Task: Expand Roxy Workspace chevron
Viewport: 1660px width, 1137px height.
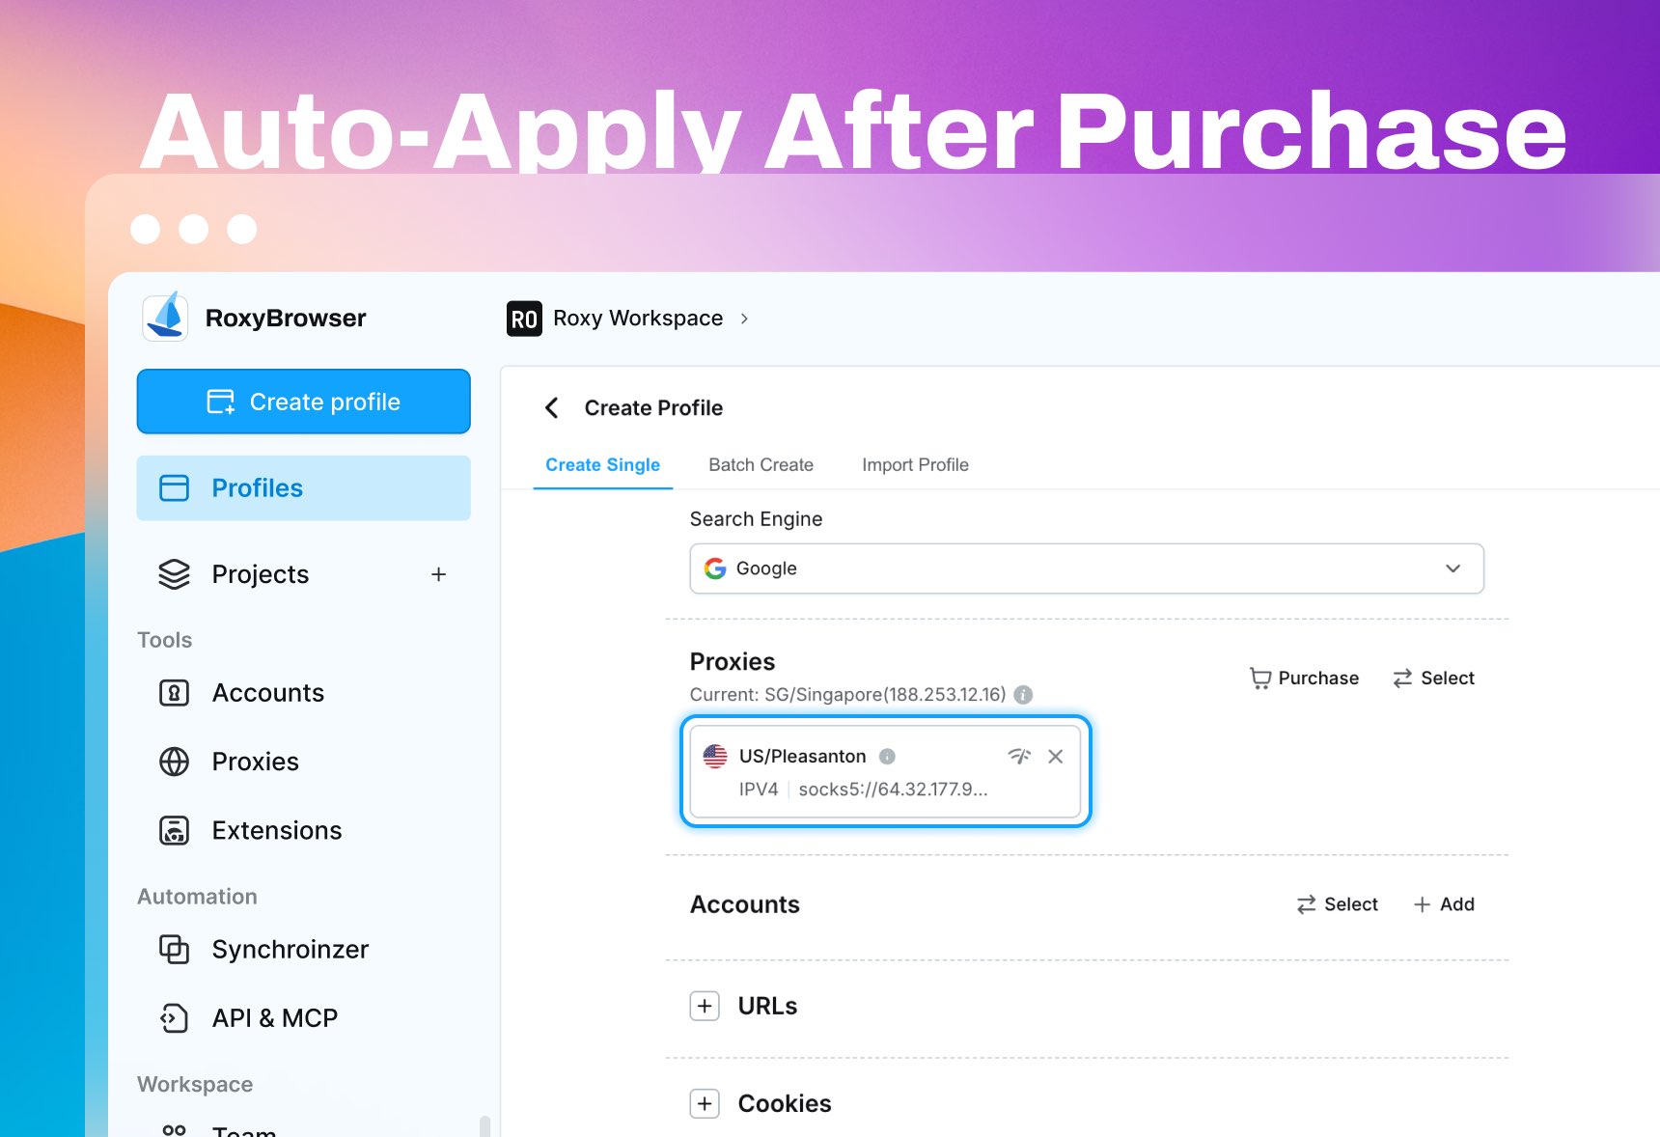Action: tap(744, 319)
